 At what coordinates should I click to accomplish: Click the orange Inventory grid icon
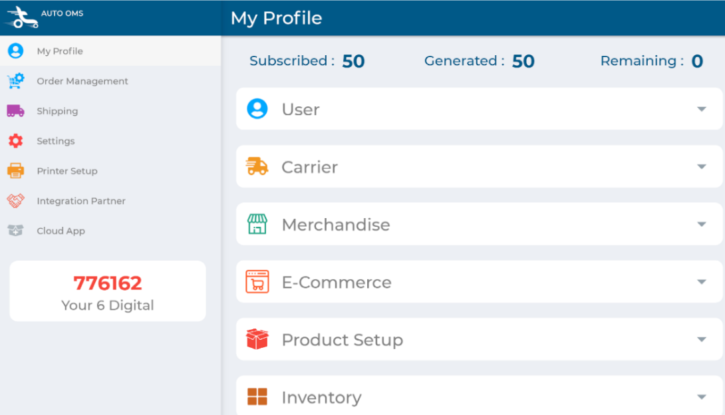(257, 397)
